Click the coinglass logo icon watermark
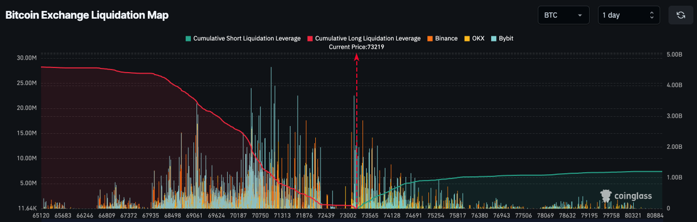The width and height of the screenshot is (697, 222). [606, 196]
